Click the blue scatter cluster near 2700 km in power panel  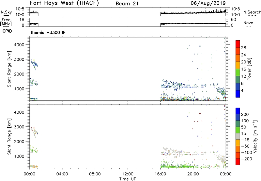tap(35, 64)
